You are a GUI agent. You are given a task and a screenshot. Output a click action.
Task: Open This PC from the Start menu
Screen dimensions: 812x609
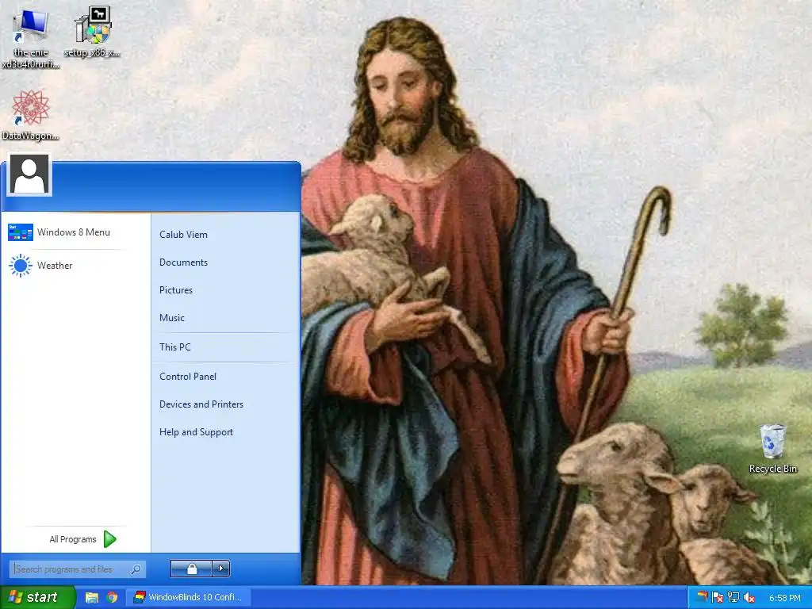coord(175,347)
